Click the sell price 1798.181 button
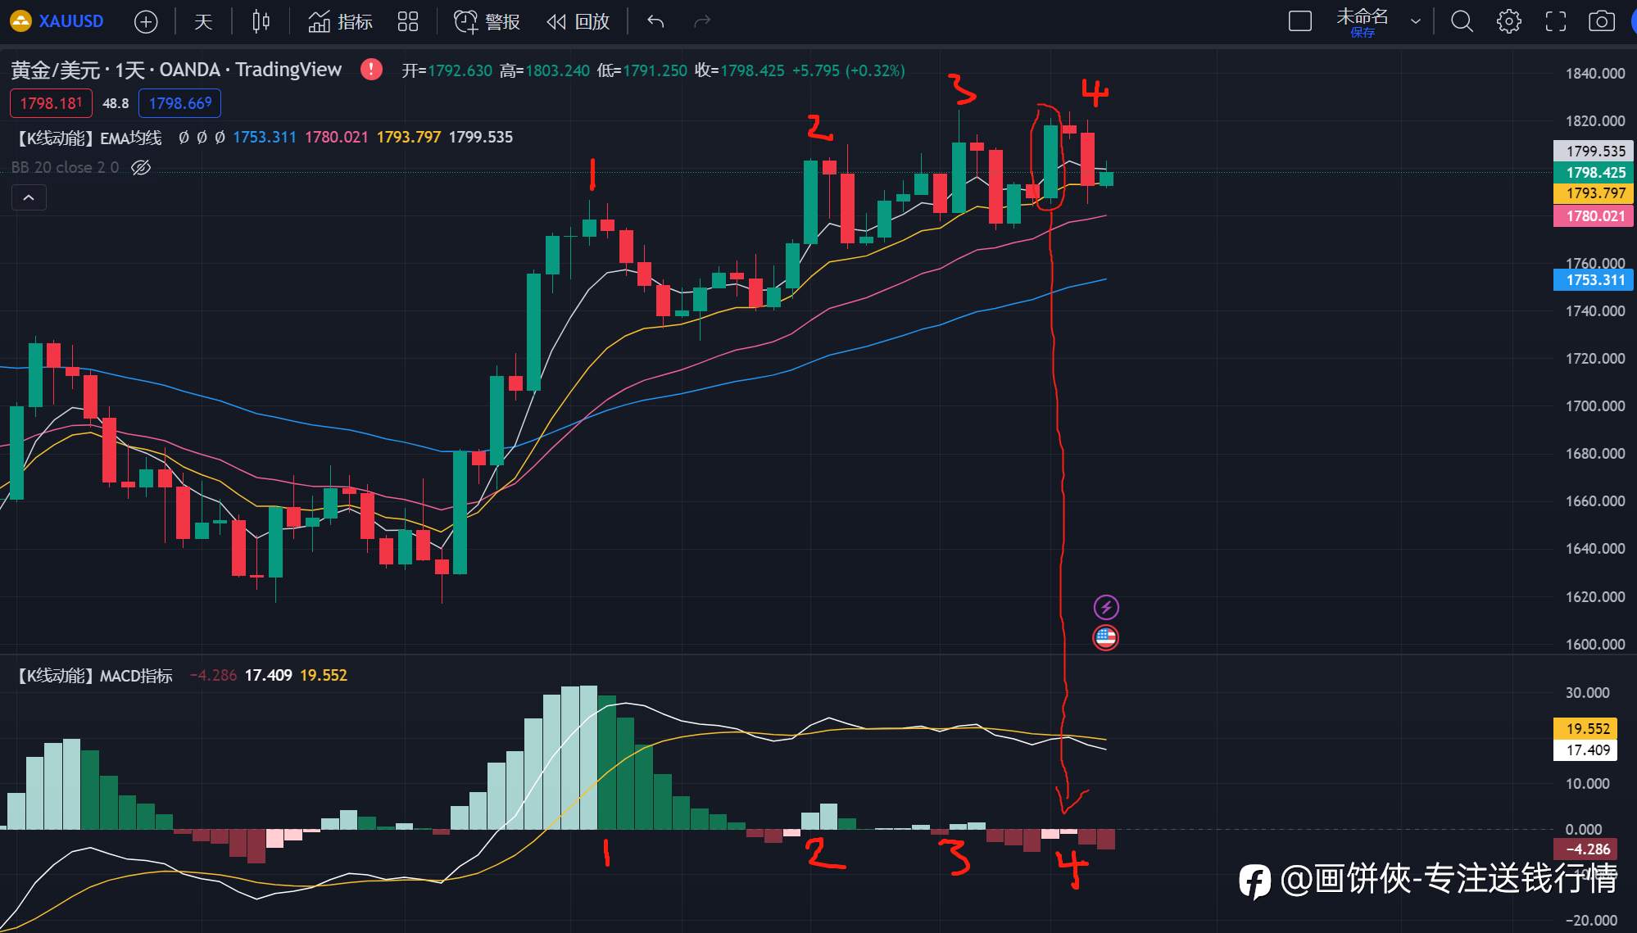 coord(51,103)
